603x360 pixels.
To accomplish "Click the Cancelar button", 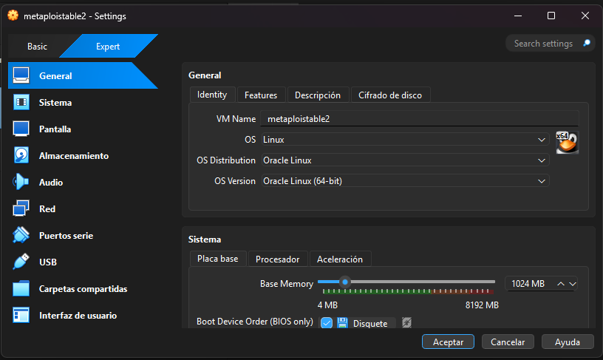I will click(508, 342).
